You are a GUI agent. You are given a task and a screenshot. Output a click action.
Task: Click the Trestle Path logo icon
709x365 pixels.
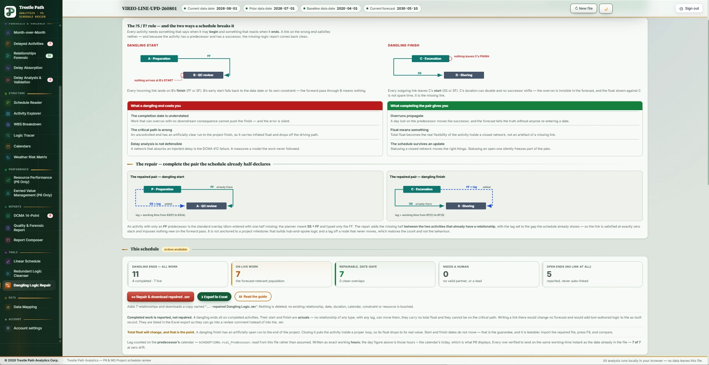pos(10,12)
